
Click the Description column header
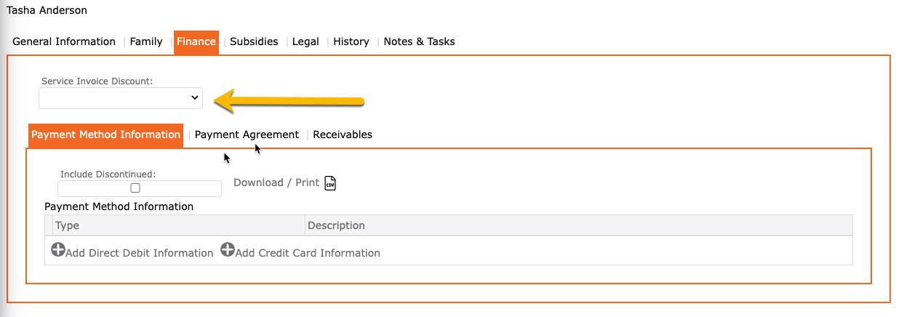click(336, 225)
